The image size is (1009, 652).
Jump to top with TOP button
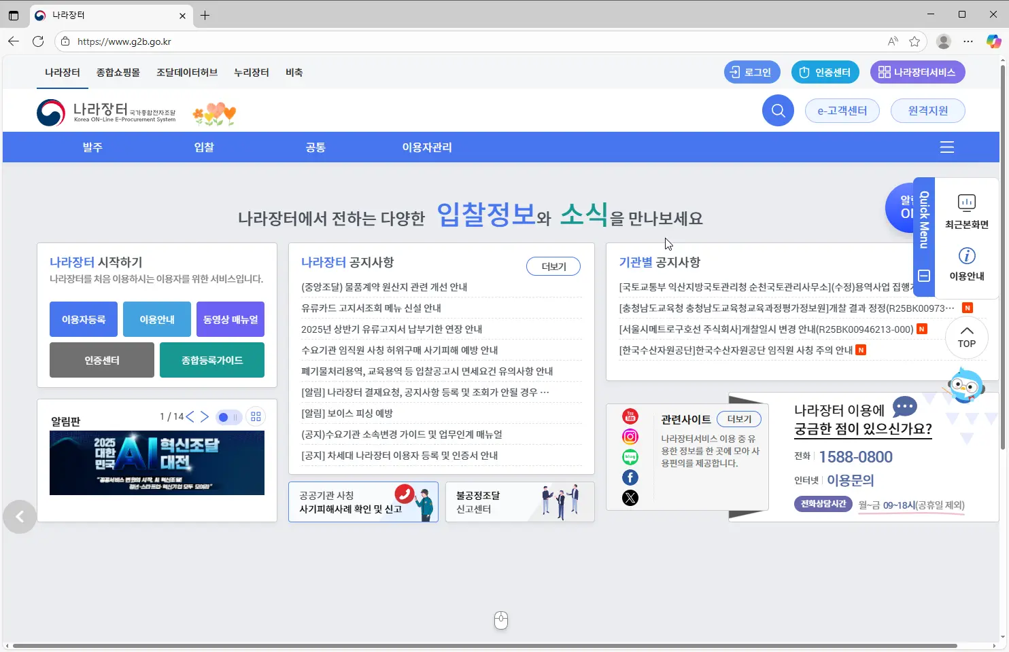pyautogui.click(x=967, y=336)
